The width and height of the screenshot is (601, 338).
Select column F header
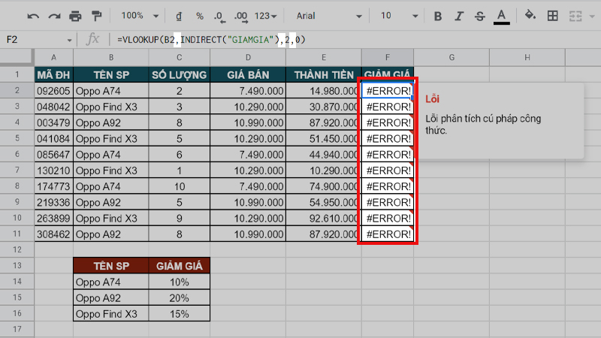388,58
